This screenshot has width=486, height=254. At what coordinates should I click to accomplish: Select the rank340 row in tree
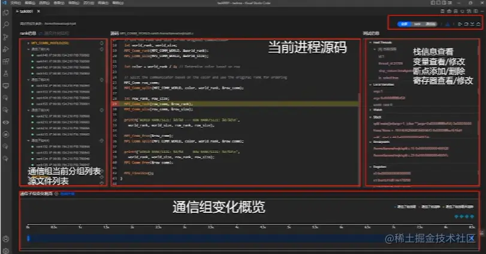(63, 56)
